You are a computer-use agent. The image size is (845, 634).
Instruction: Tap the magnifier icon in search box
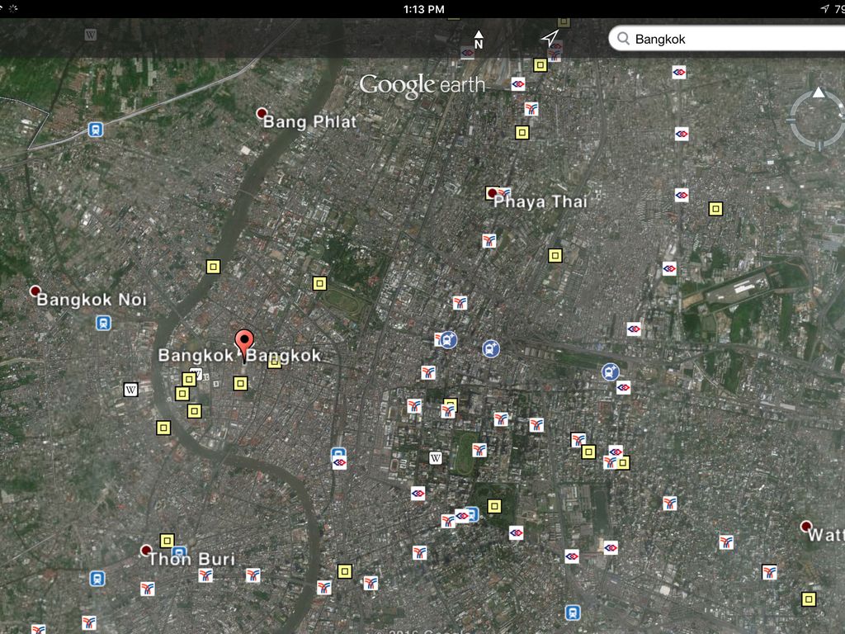pyautogui.click(x=623, y=39)
